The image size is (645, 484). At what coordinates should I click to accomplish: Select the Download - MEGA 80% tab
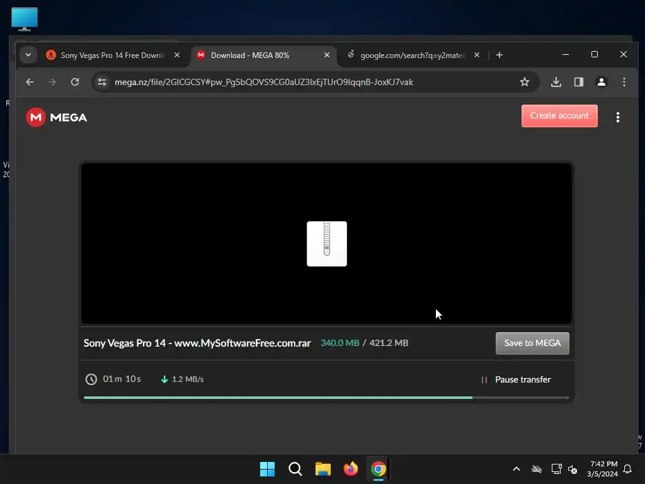[x=263, y=55]
